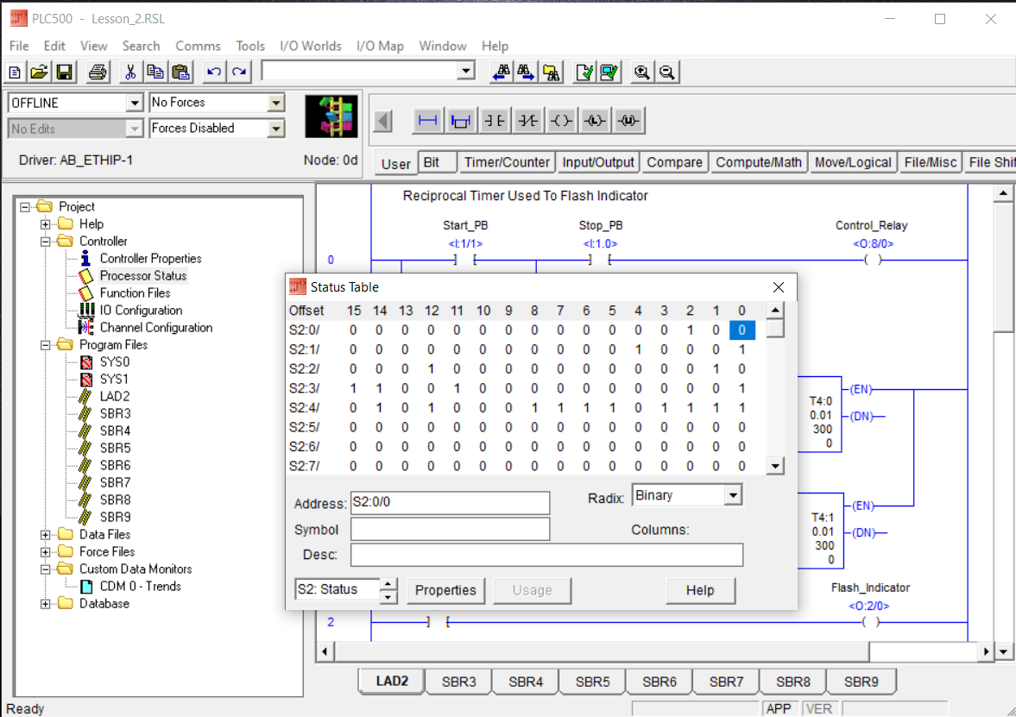Open the File menu

19,46
